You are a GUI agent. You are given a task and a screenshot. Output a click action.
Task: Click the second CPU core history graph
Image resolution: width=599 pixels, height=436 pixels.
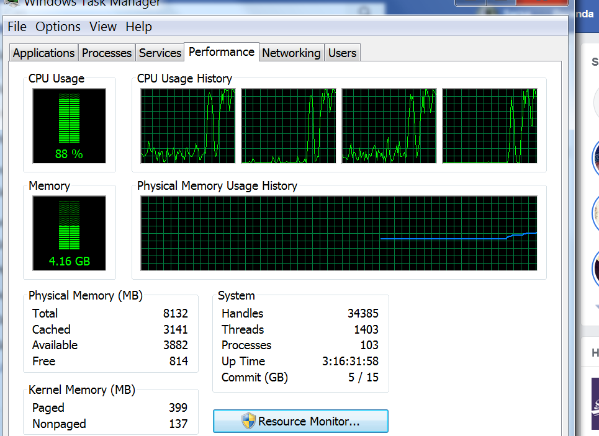click(x=289, y=126)
